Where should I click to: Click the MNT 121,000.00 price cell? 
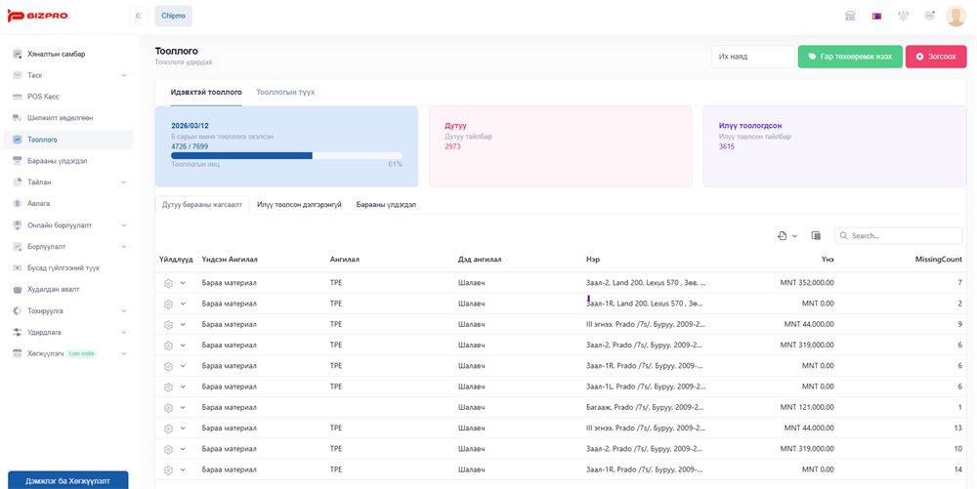[x=807, y=408]
